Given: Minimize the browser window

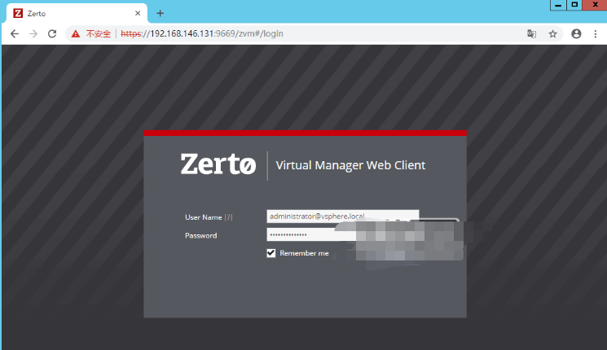Looking at the screenshot, I should pos(558,5).
